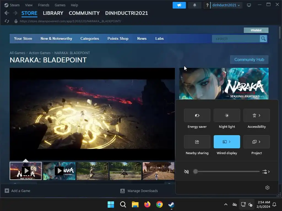Click the OneDrive cloud tray icon
Screen dimensions: 282x211
pos(235,204)
